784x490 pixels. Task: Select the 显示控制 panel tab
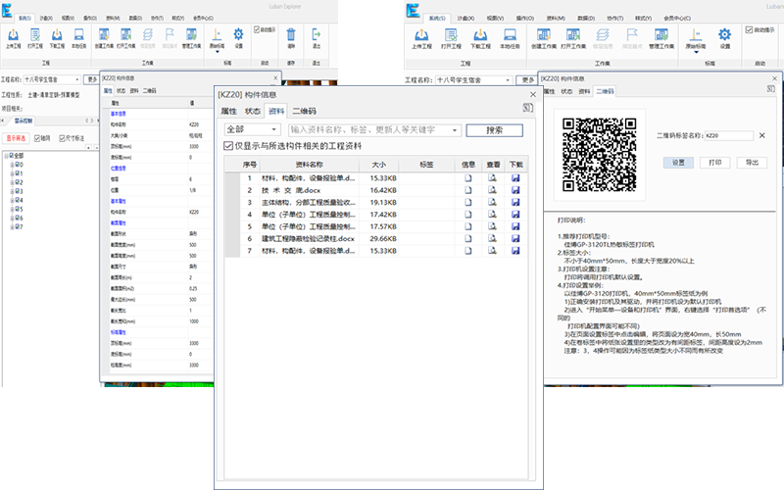(23, 121)
